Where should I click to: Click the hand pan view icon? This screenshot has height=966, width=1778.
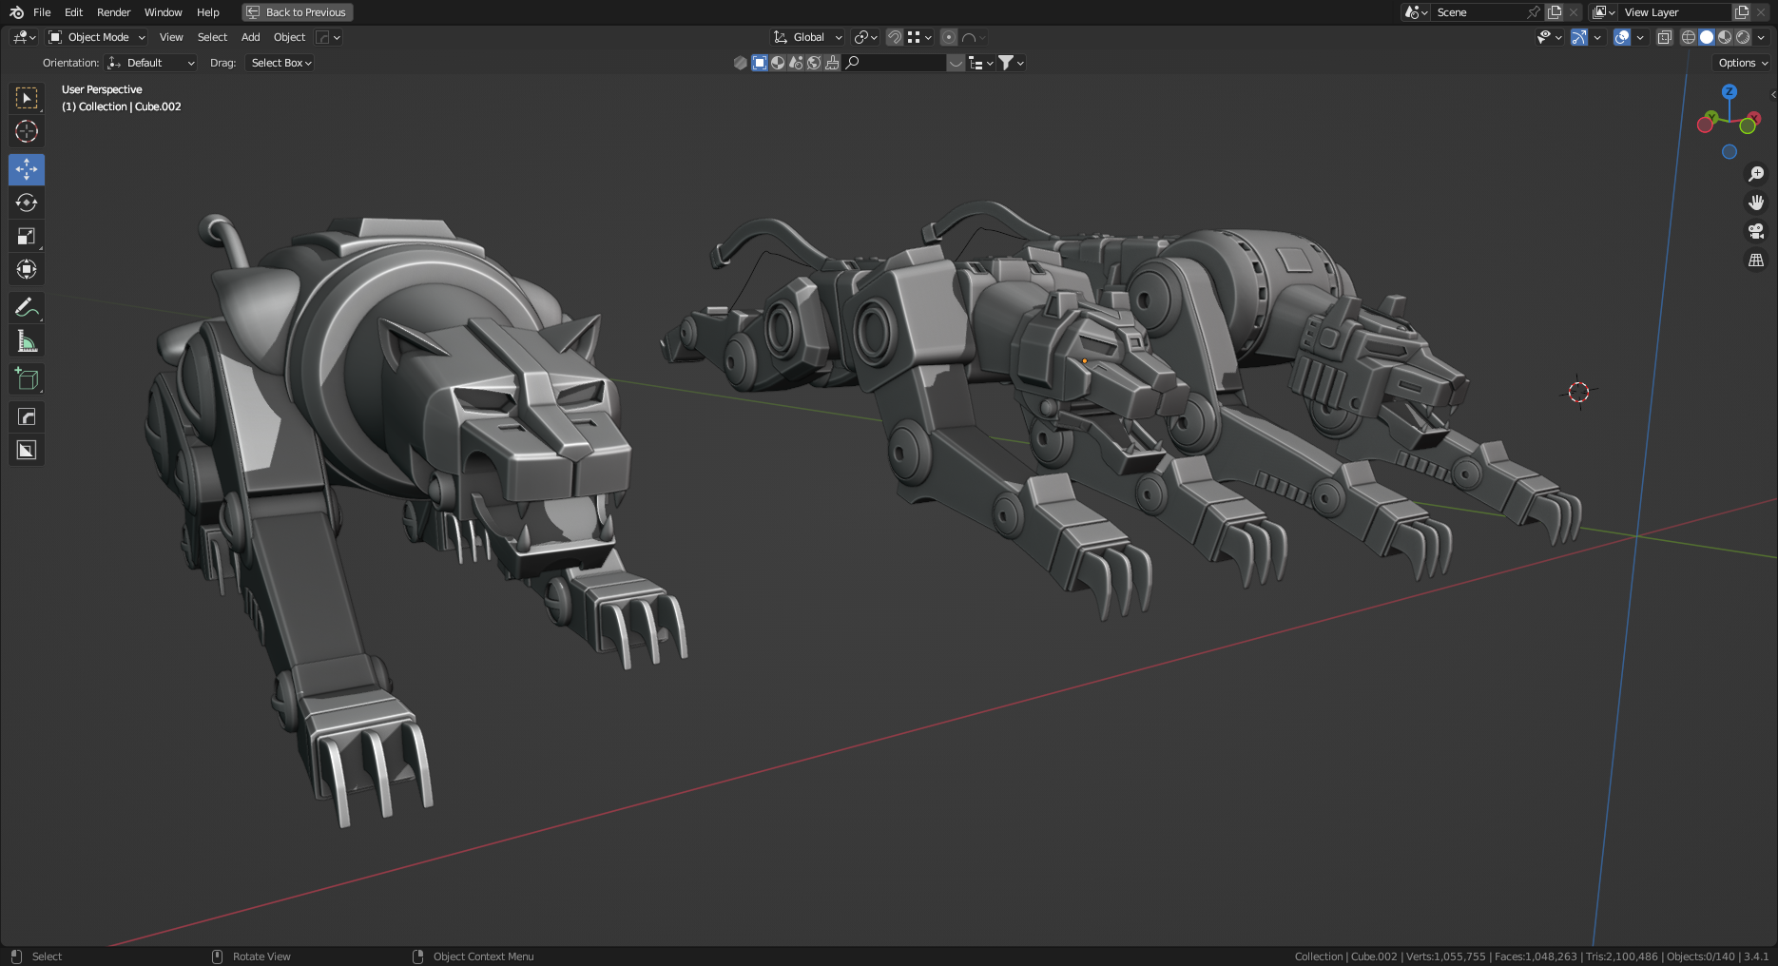[x=1756, y=203]
